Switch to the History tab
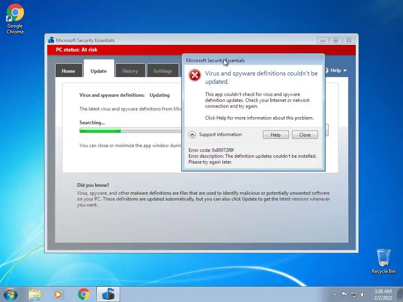Image resolution: width=403 pixels, height=302 pixels. point(130,71)
